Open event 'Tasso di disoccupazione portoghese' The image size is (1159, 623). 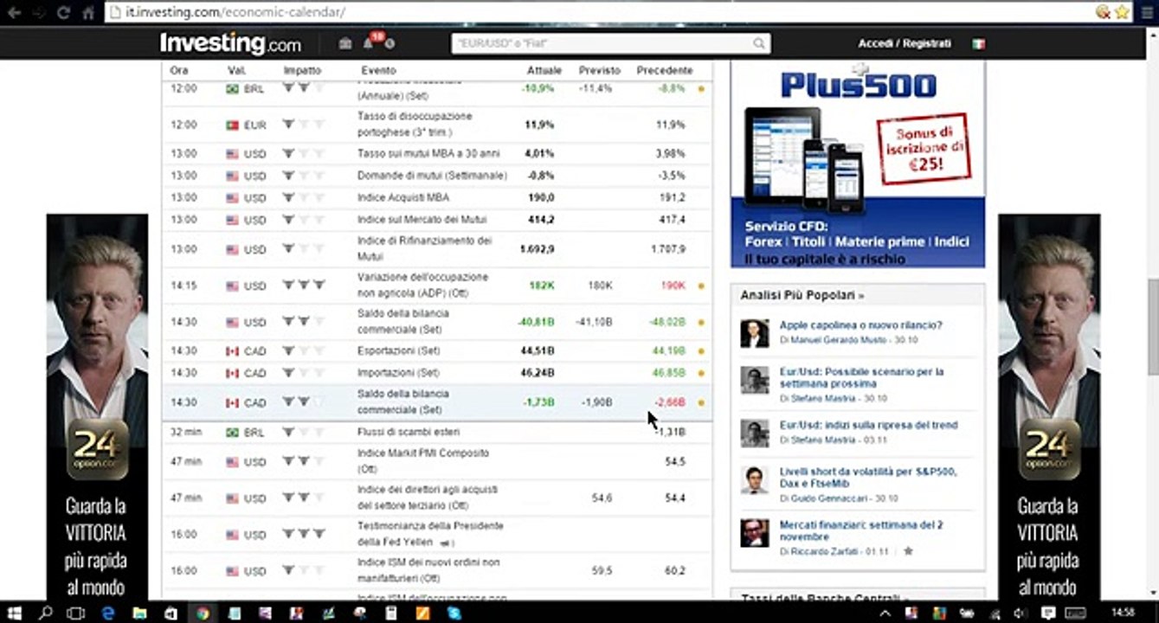pyautogui.click(x=415, y=125)
